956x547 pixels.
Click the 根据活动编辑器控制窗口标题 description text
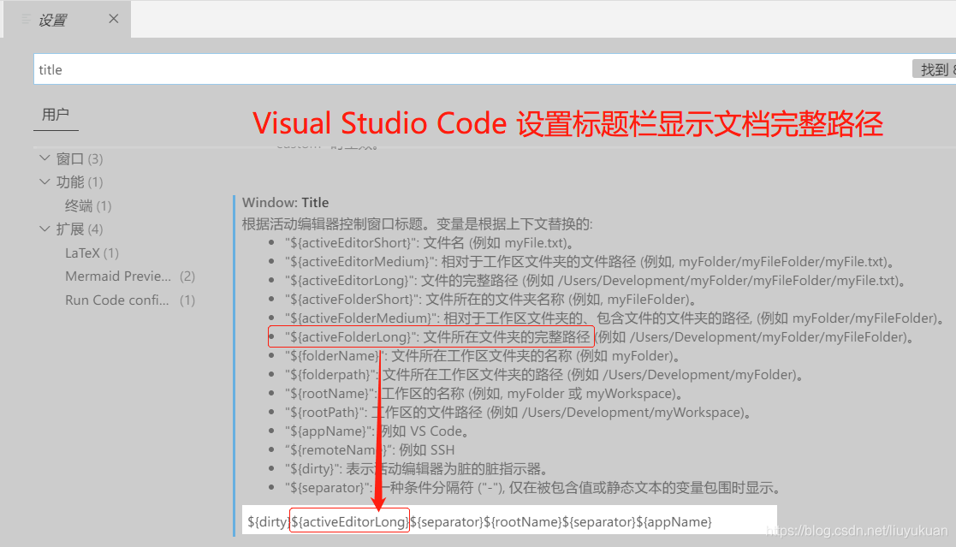pos(417,223)
